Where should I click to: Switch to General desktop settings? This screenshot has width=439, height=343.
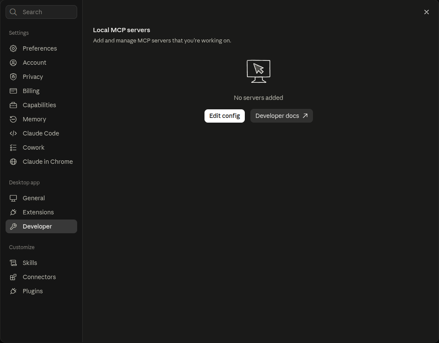[x=42, y=198]
